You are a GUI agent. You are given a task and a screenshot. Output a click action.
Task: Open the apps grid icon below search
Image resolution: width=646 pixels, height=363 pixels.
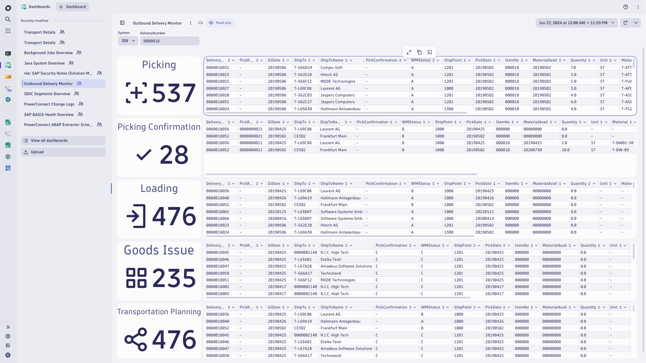[8, 31]
